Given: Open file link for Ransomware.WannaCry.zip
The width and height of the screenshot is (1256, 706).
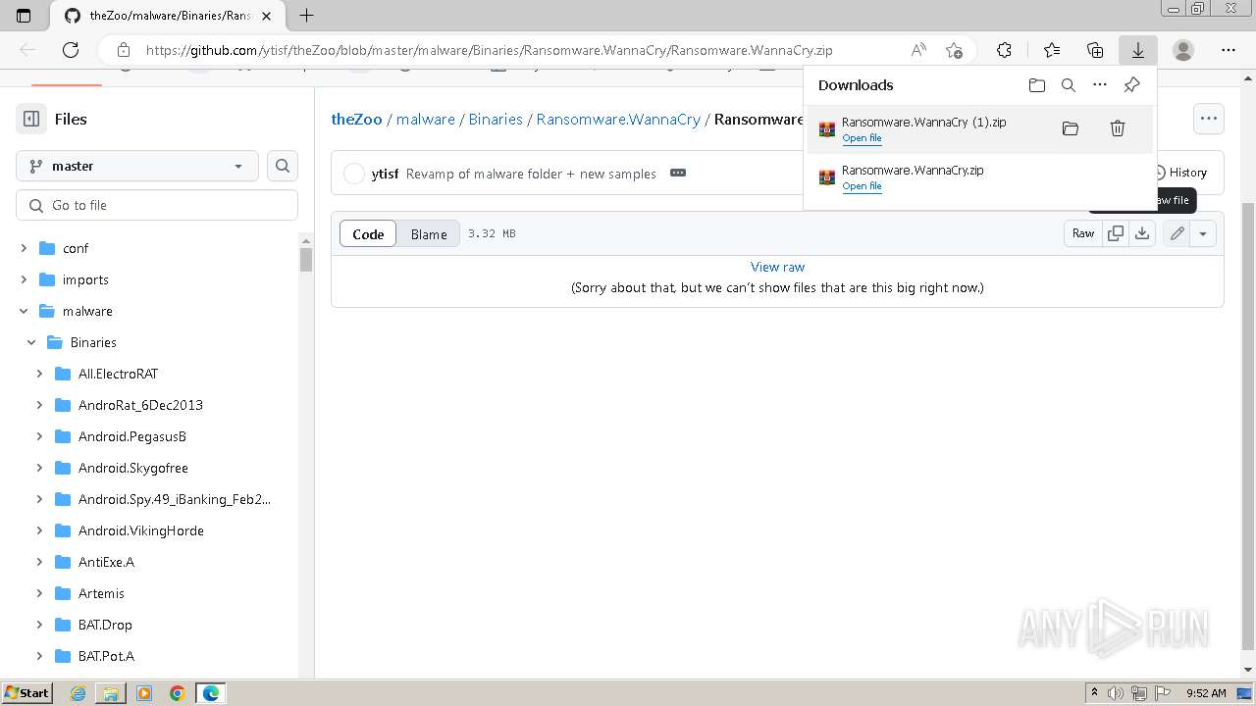Looking at the screenshot, I should click(x=862, y=186).
